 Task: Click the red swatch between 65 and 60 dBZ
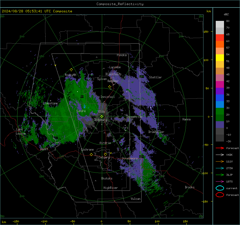tap(220, 38)
